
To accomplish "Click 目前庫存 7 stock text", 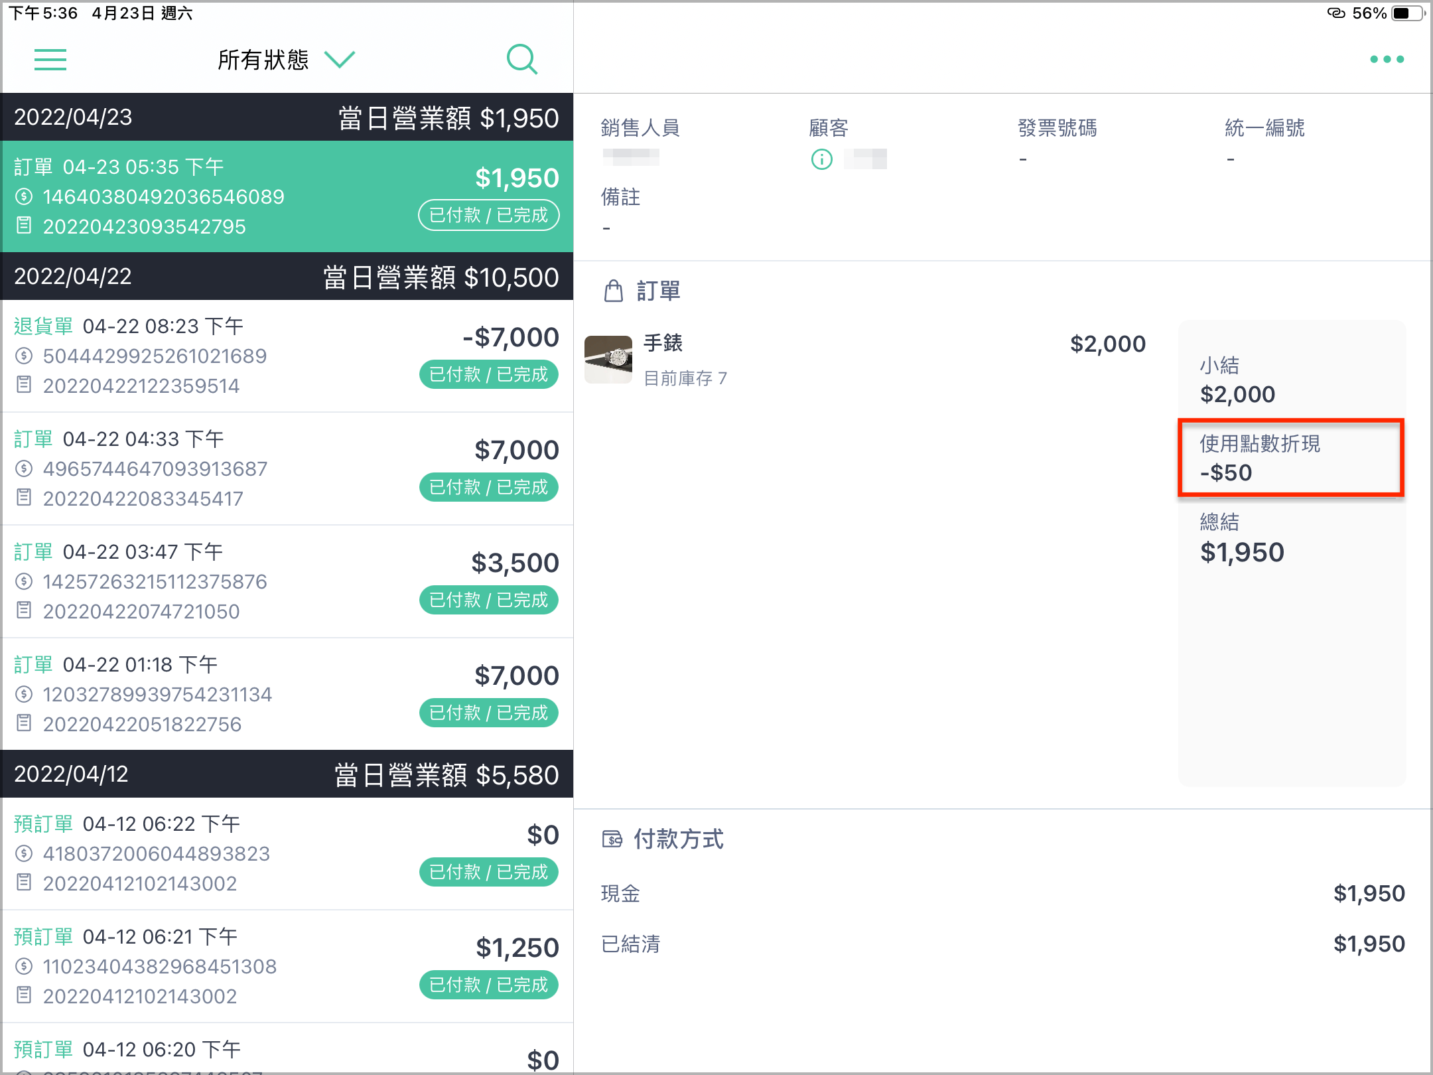I will [685, 378].
